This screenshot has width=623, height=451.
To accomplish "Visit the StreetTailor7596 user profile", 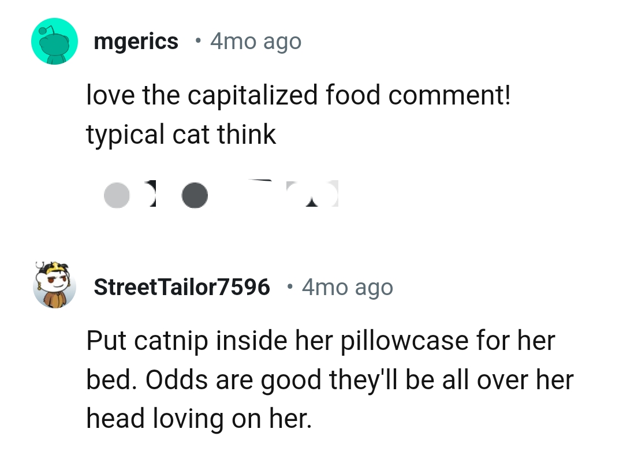I will pyautogui.click(x=182, y=287).
